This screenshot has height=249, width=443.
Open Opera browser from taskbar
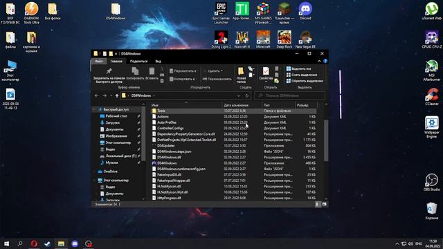point(34,243)
